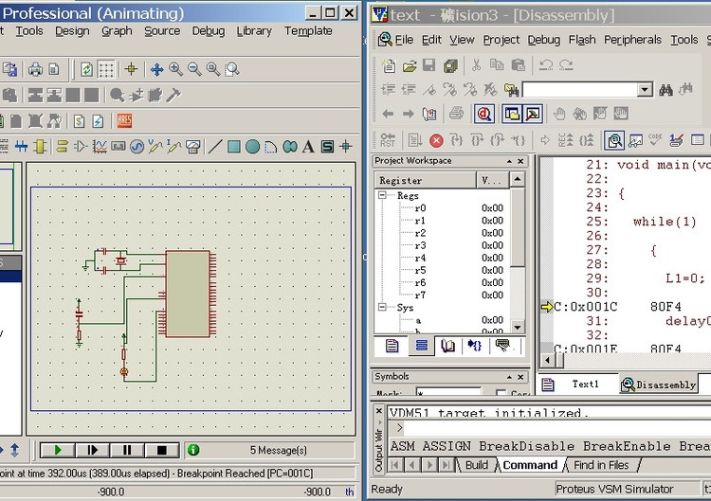Viewport: 711px width, 501px height.
Task: Collapse the Regs tree node
Action: tap(383, 195)
